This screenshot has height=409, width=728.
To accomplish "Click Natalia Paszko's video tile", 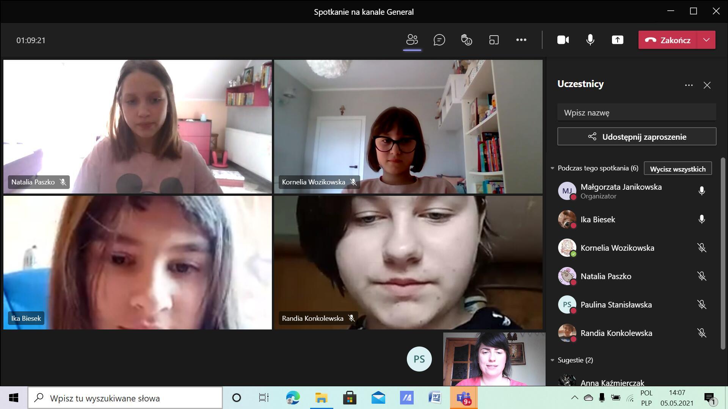I will [x=138, y=126].
